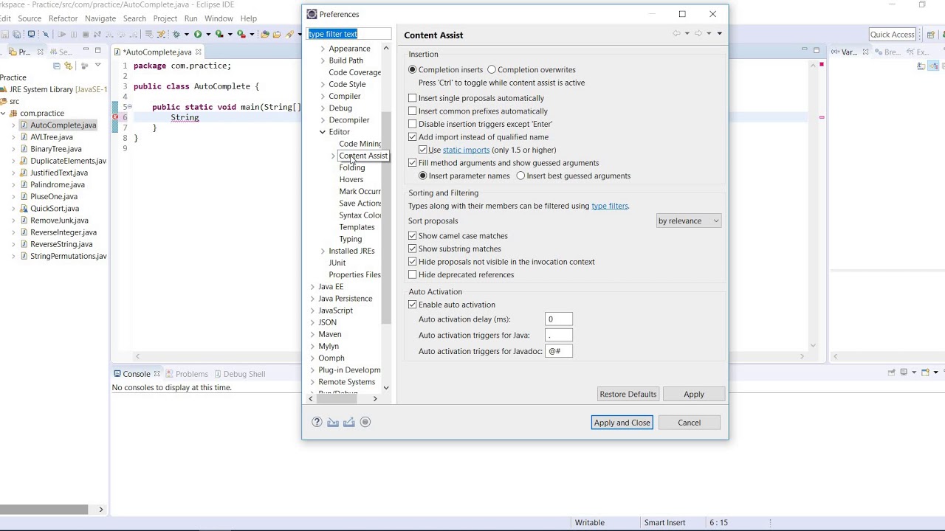The height and width of the screenshot is (531, 945).
Task: Click the Auto activation delay input field
Action: 559,319
